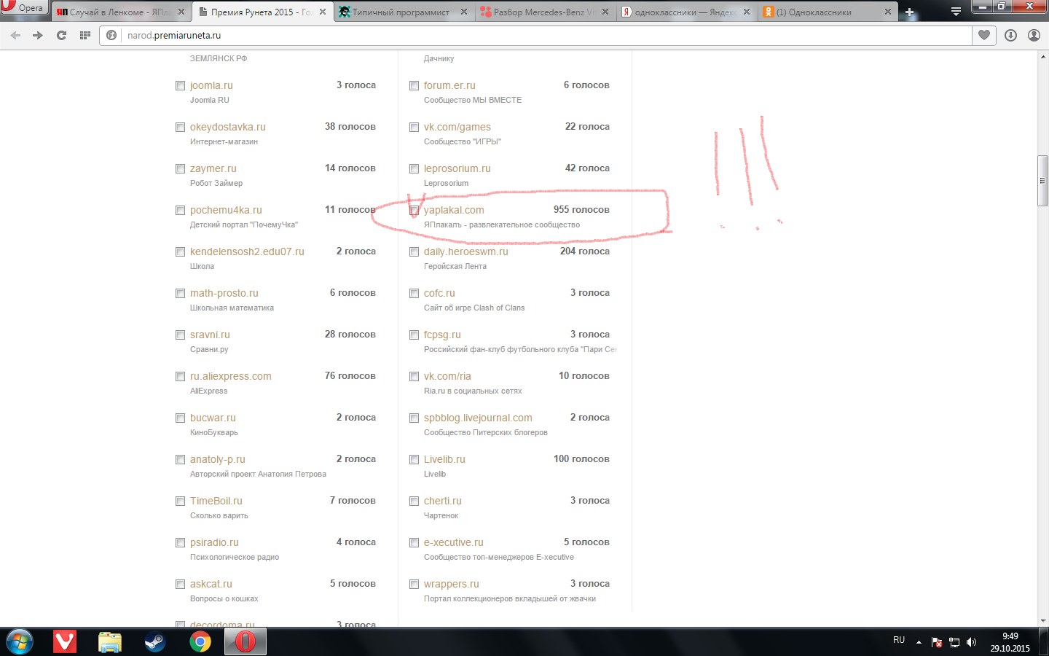1049x656 pixels.
Task: Open the network icon in the system tray
Action: coord(954,642)
